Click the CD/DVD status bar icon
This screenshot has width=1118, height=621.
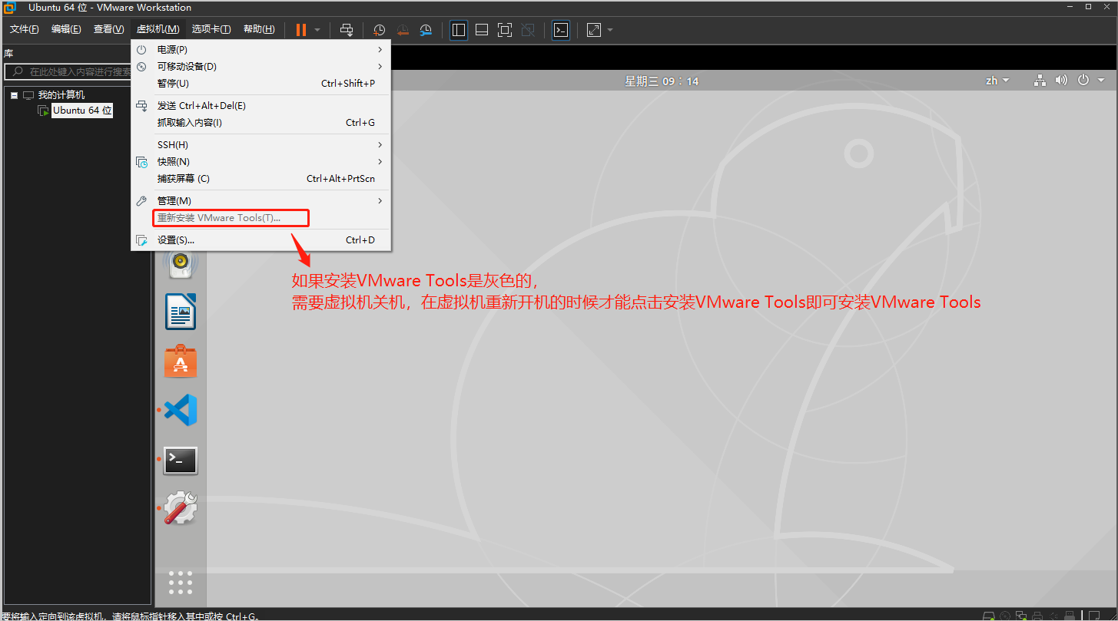pyautogui.click(x=1006, y=616)
